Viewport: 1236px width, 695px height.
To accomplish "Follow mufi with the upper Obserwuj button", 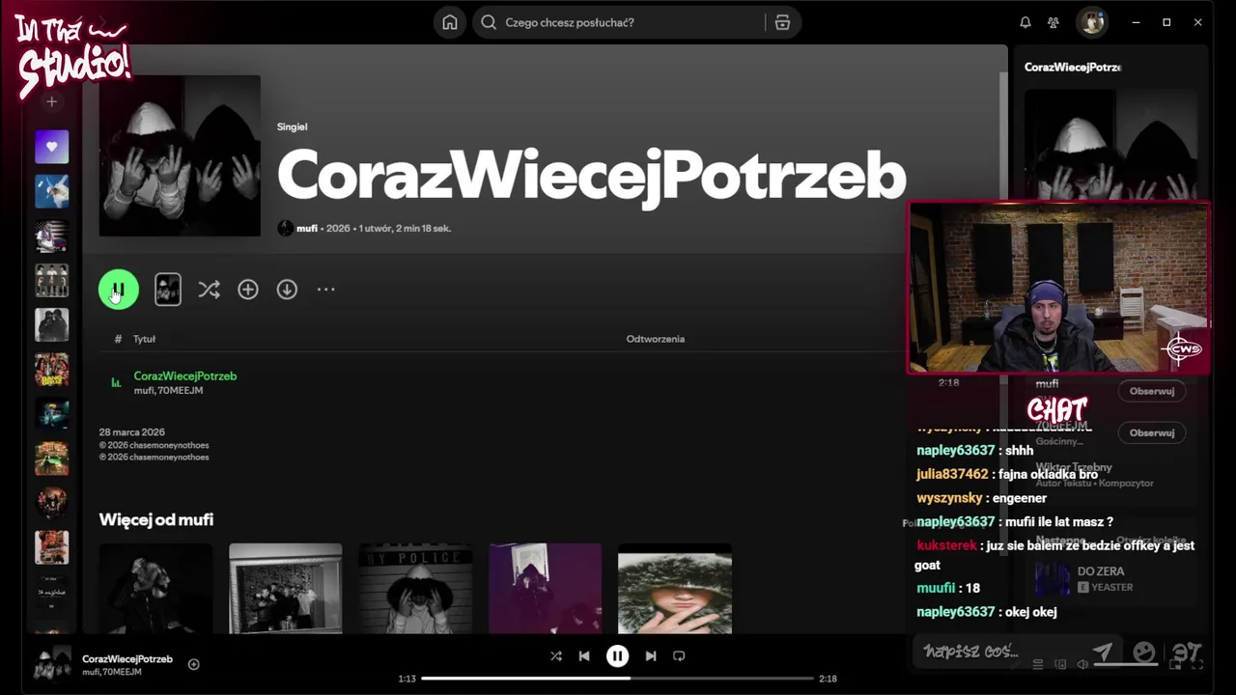I will (1152, 391).
